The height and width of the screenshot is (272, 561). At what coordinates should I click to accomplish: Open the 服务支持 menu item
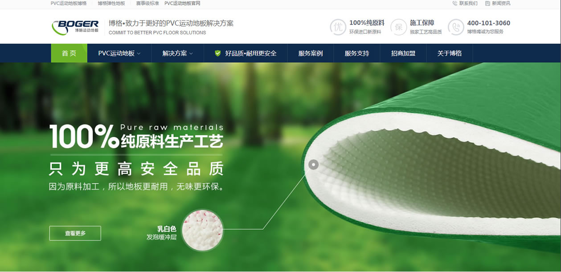coord(357,53)
